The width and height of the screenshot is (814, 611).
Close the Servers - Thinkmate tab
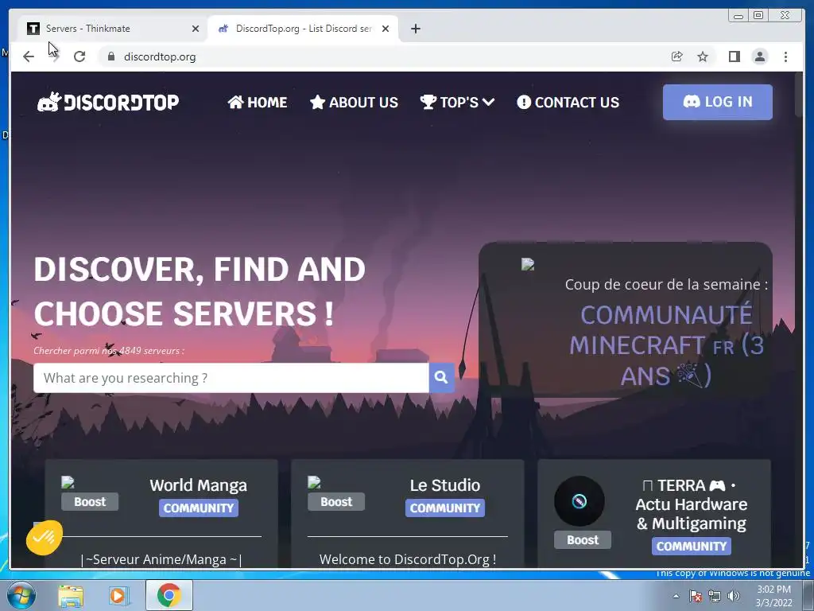pyautogui.click(x=196, y=29)
